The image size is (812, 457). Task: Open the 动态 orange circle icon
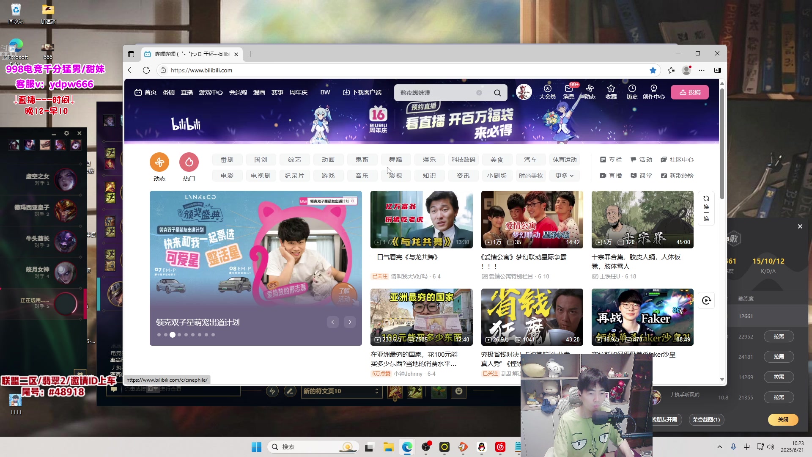click(159, 162)
